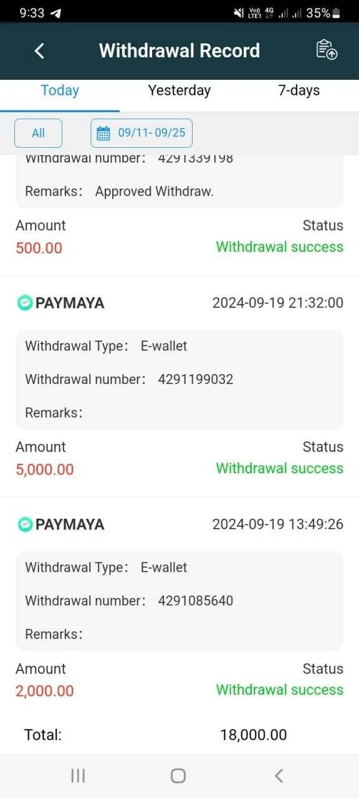Image resolution: width=359 pixels, height=798 pixels.
Task: Tap the Approved Withdraw. remarks text
Action: (x=155, y=191)
